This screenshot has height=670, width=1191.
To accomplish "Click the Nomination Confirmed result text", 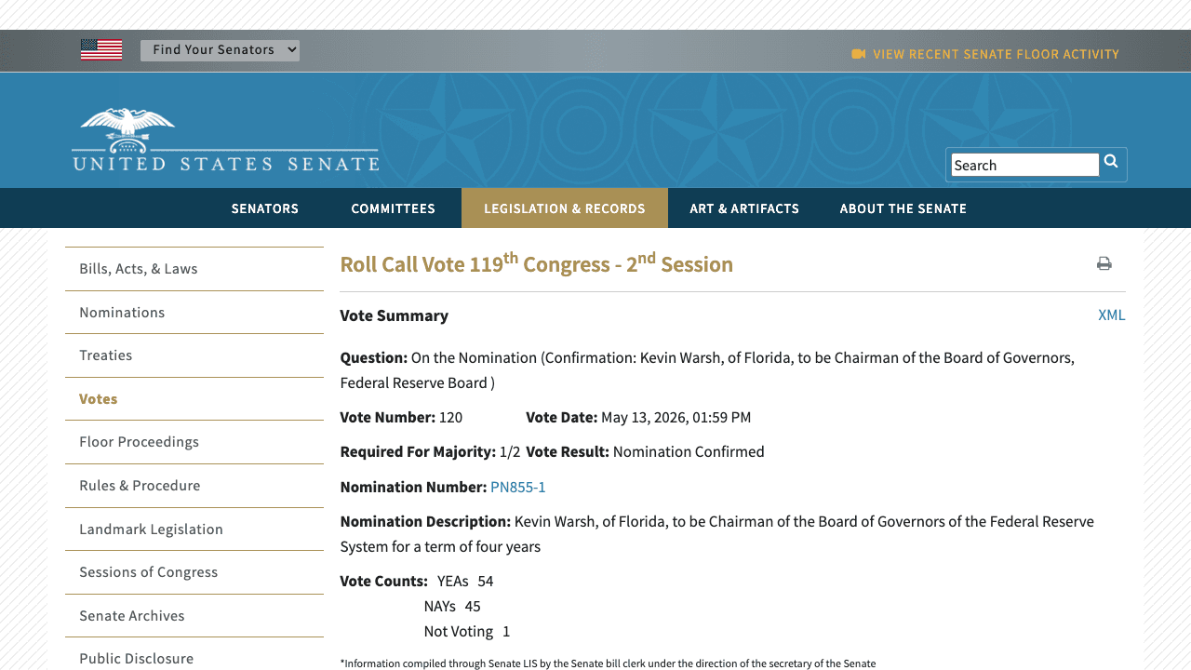I will pos(689,451).
